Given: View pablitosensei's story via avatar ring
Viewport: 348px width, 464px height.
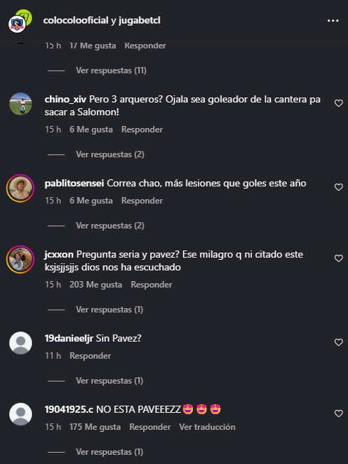Looking at the screenshot, I should click(x=21, y=188).
